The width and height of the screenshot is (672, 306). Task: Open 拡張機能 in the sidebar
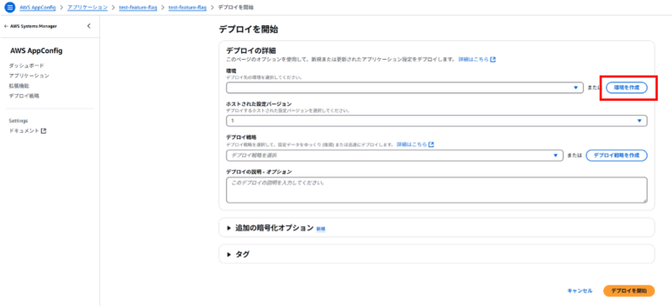point(18,86)
